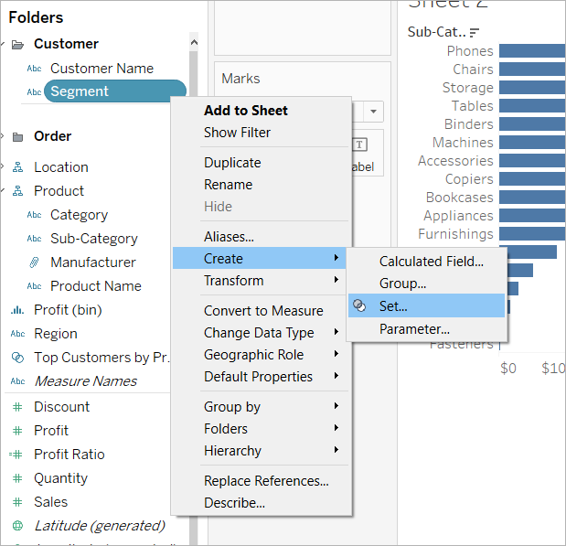Click the Location hierarchy icon
Image resolution: width=566 pixels, height=546 pixels.
pos(17,167)
